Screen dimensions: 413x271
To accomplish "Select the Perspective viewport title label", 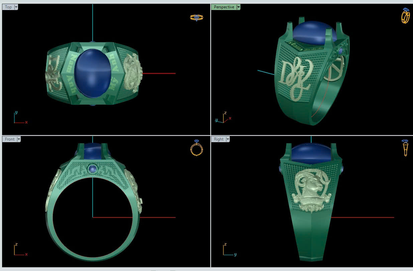I will pos(224,7).
